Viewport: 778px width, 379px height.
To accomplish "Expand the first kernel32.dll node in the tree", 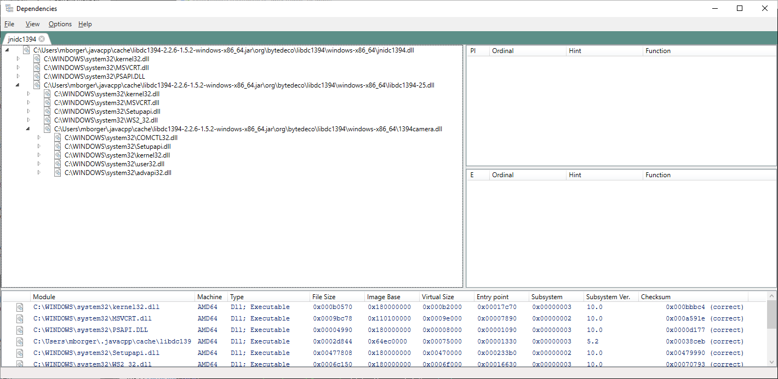I will (x=17, y=59).
